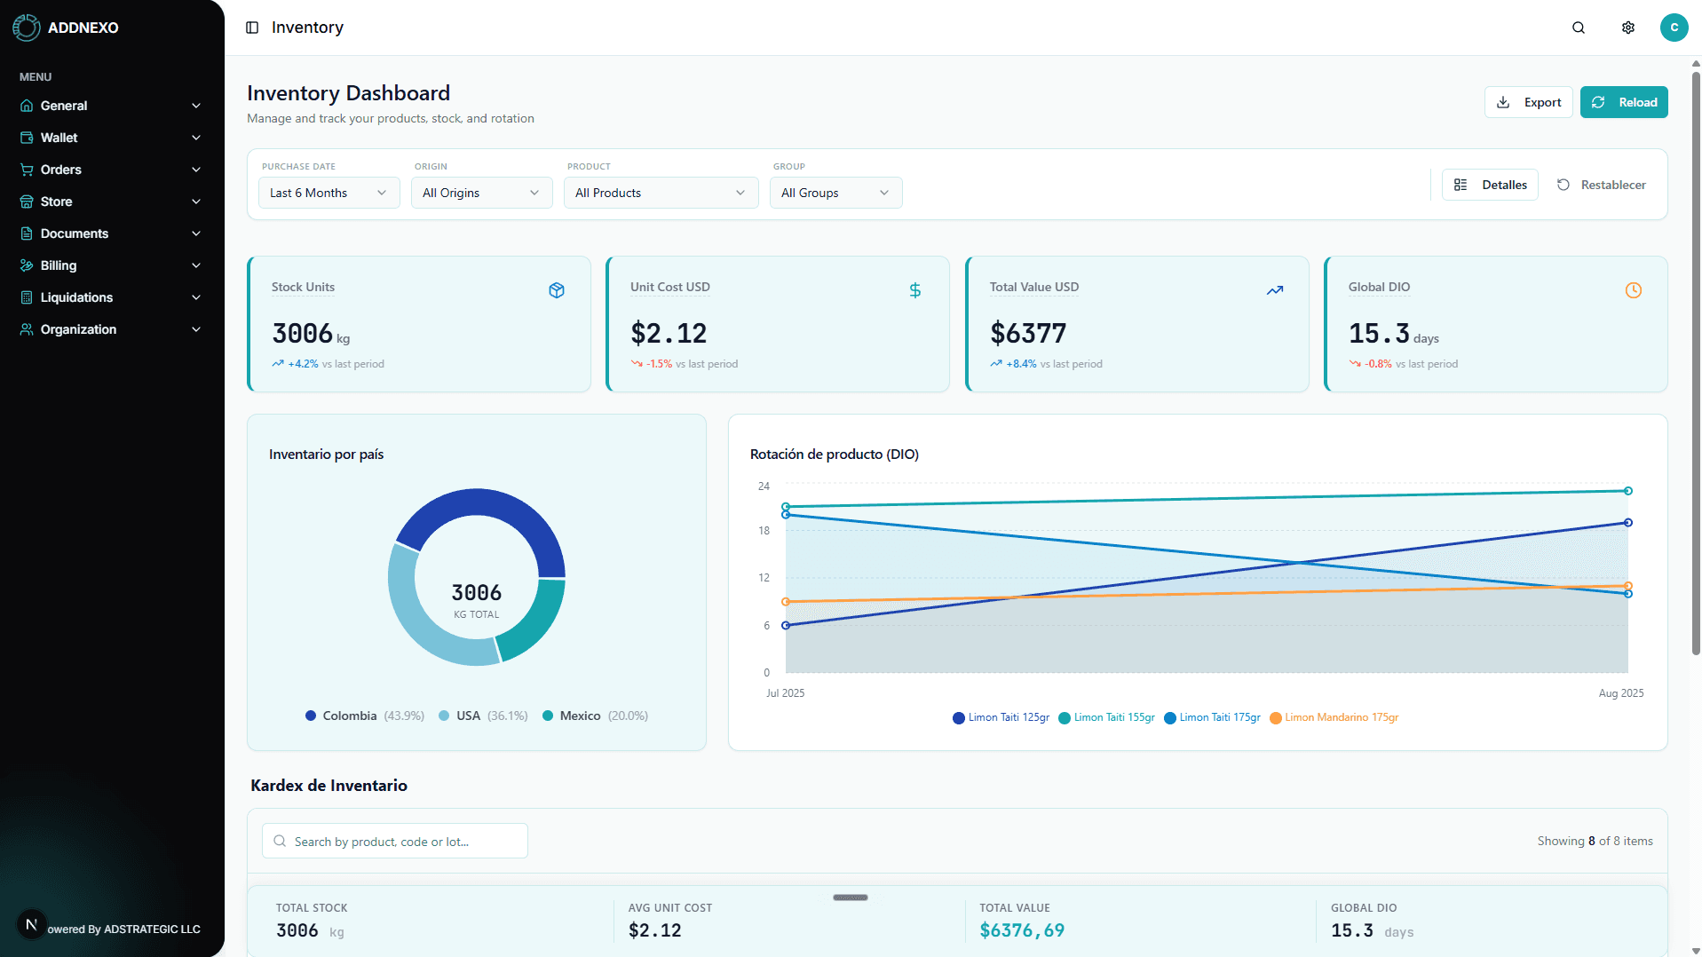Click the Liquidations calculator icon
Image resolution: width=1702 pixels, height=957 pixels.
coord(27,297)
